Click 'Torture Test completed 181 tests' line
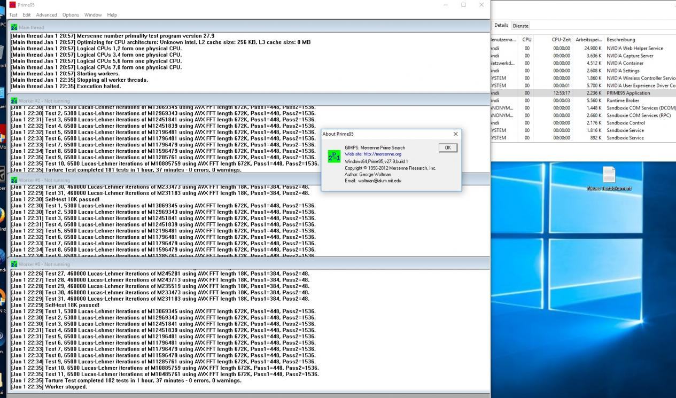Screen dimensions: 676x398 (126, 170)
